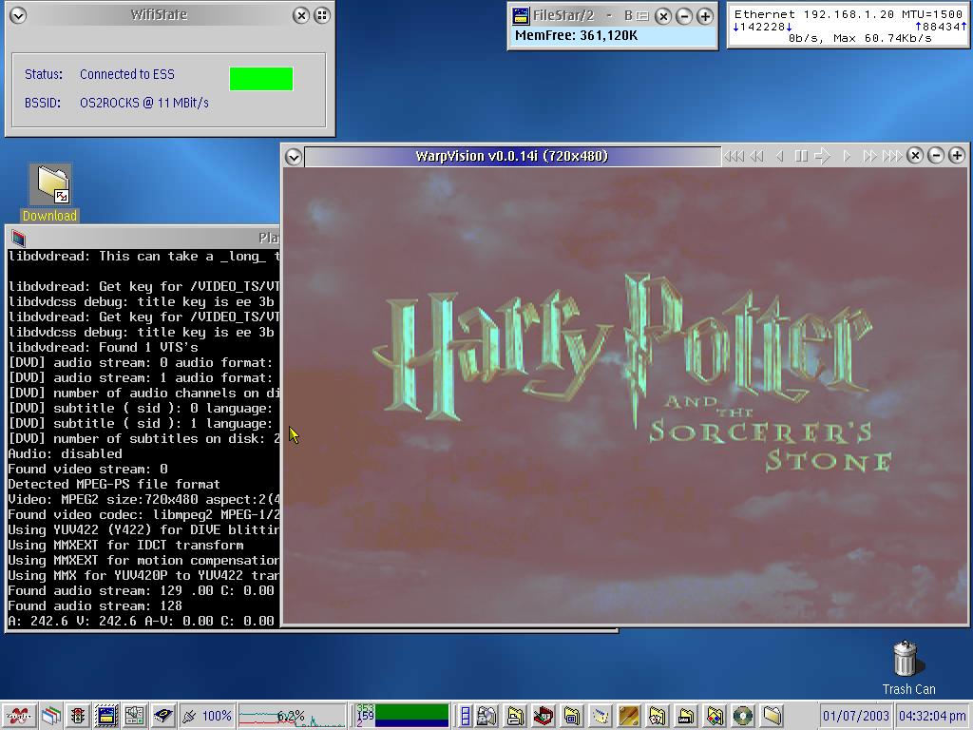Click the red toolbox icon in taskbar
973x730 pixels.
coord(544,717)
